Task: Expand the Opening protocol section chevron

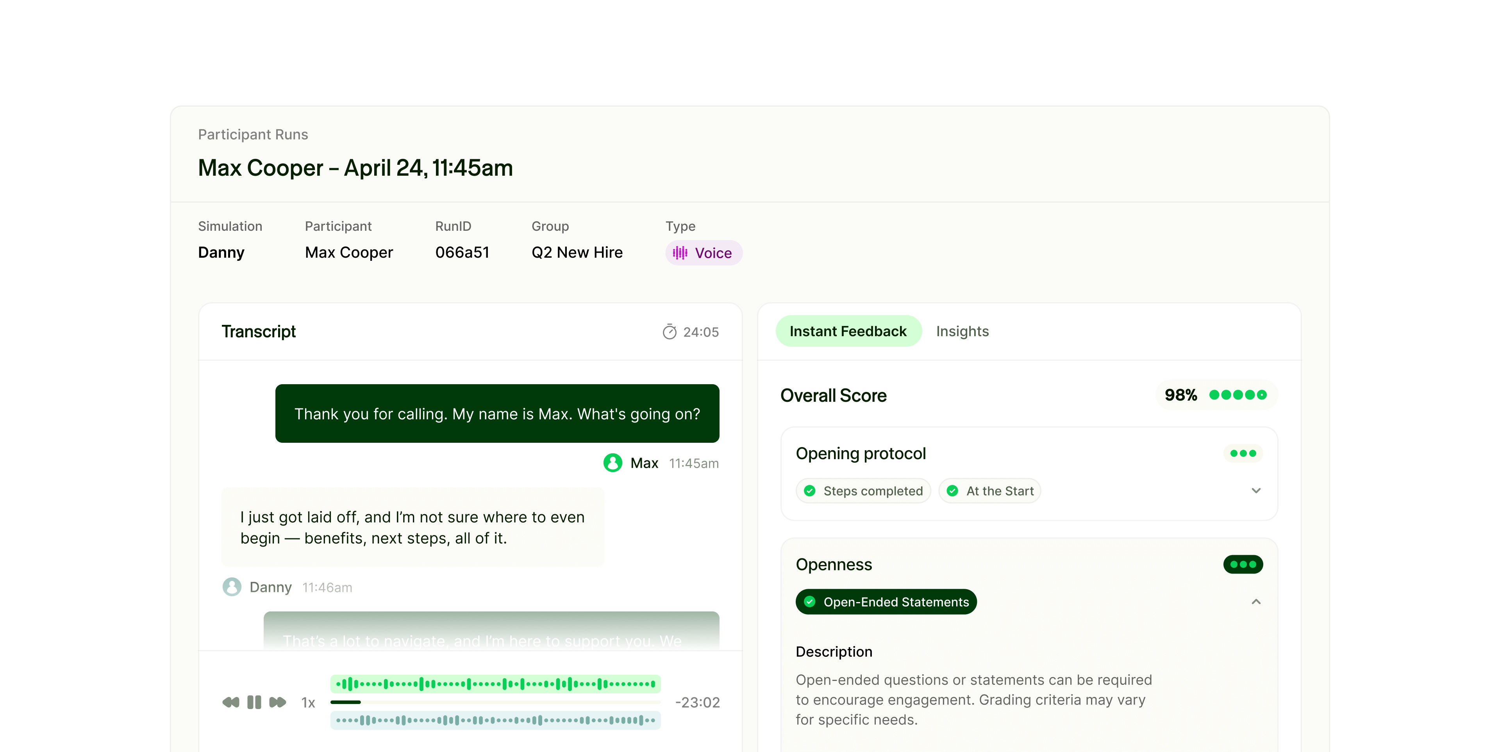Action: pos(1256,491)
